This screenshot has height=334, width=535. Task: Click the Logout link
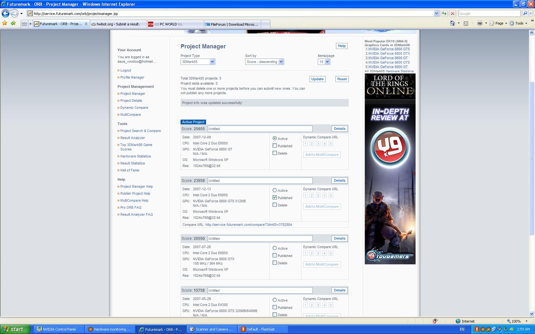pos(125,70)
